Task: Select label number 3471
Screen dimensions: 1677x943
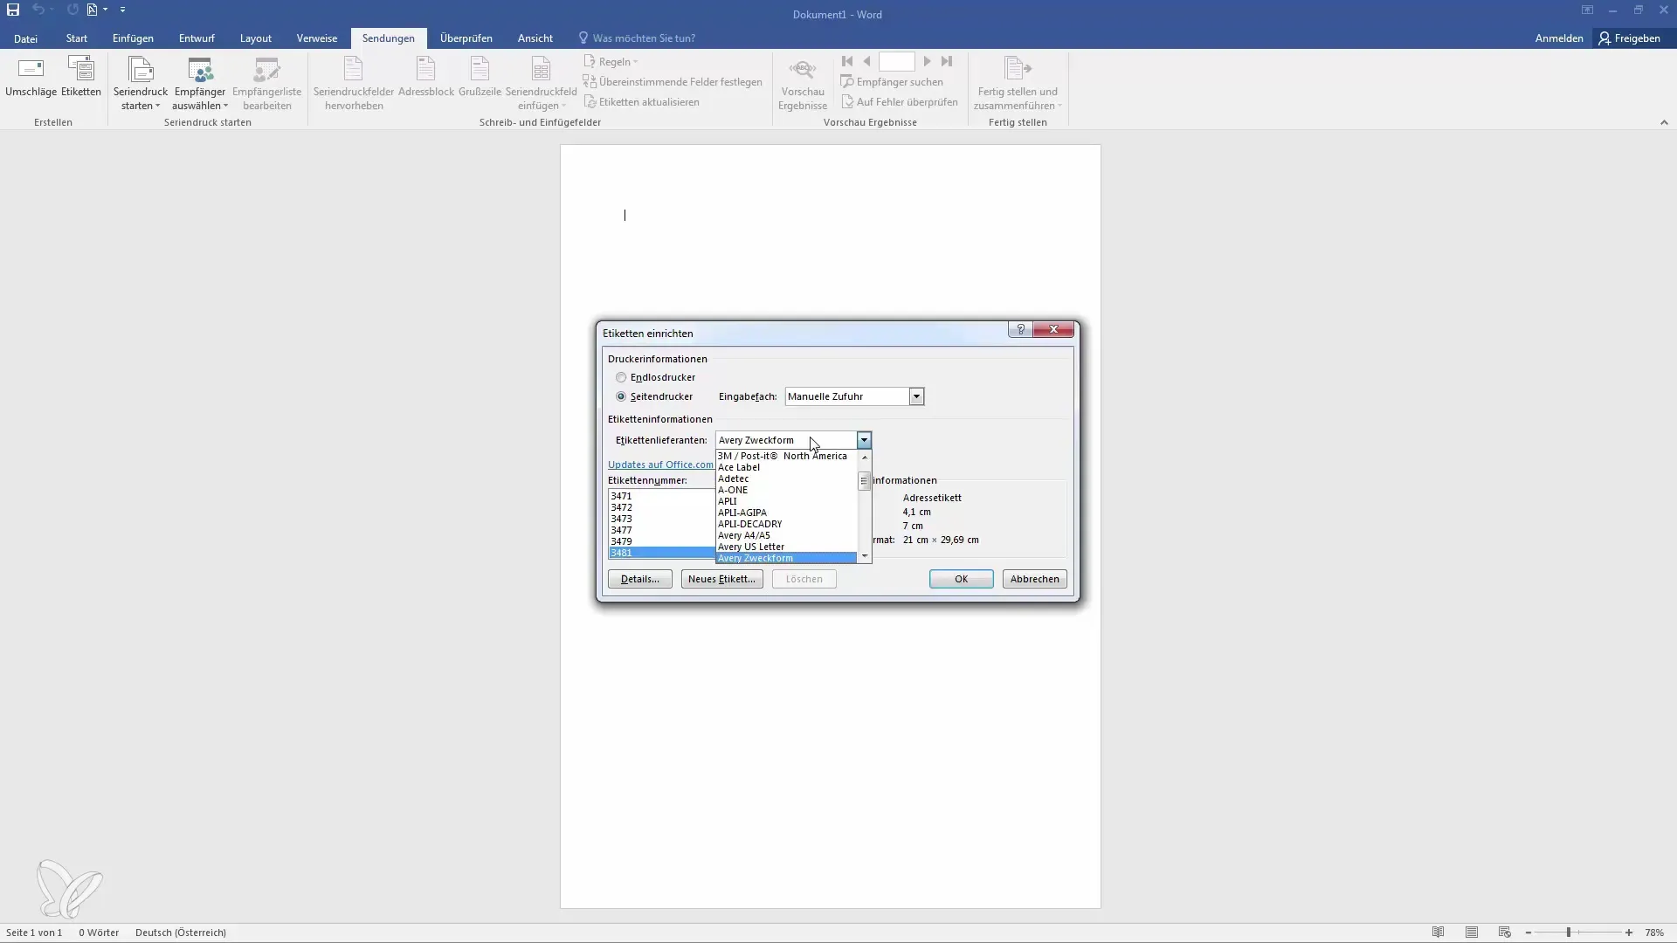Action: tap(662, 496)
